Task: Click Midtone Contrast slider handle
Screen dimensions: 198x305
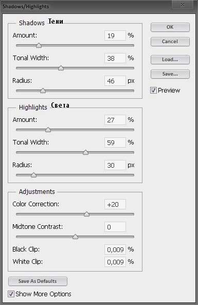Action: pyautogui.click(x=75, y=237)
